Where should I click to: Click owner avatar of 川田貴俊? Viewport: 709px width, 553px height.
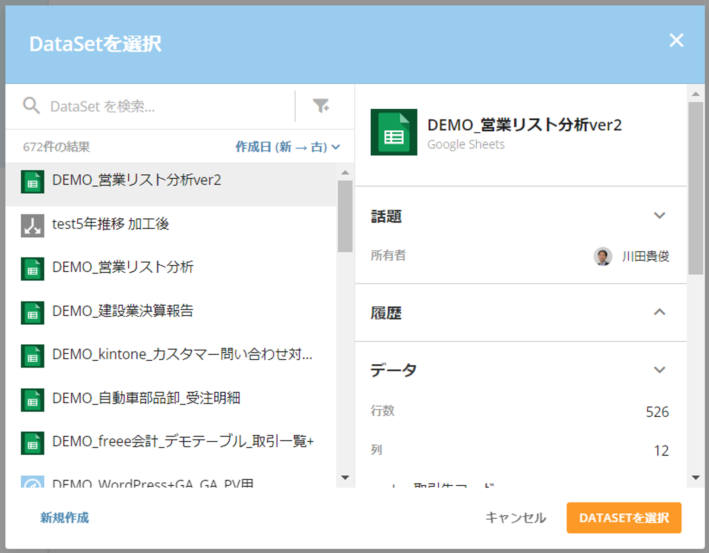coord(603,256)
